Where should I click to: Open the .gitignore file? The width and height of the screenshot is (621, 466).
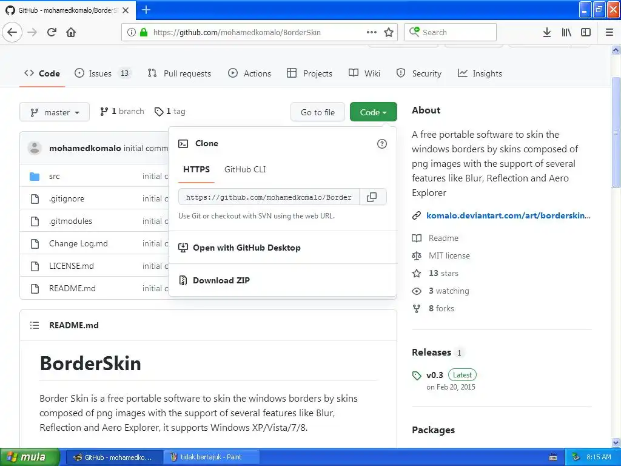coord(67,199)
